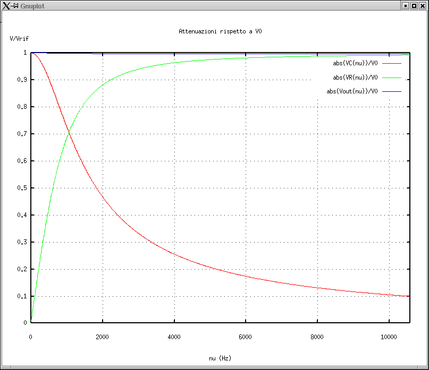Click the 2000 tick label on x-axis
This screenshot has width=429, height=370.
[102, 337]
